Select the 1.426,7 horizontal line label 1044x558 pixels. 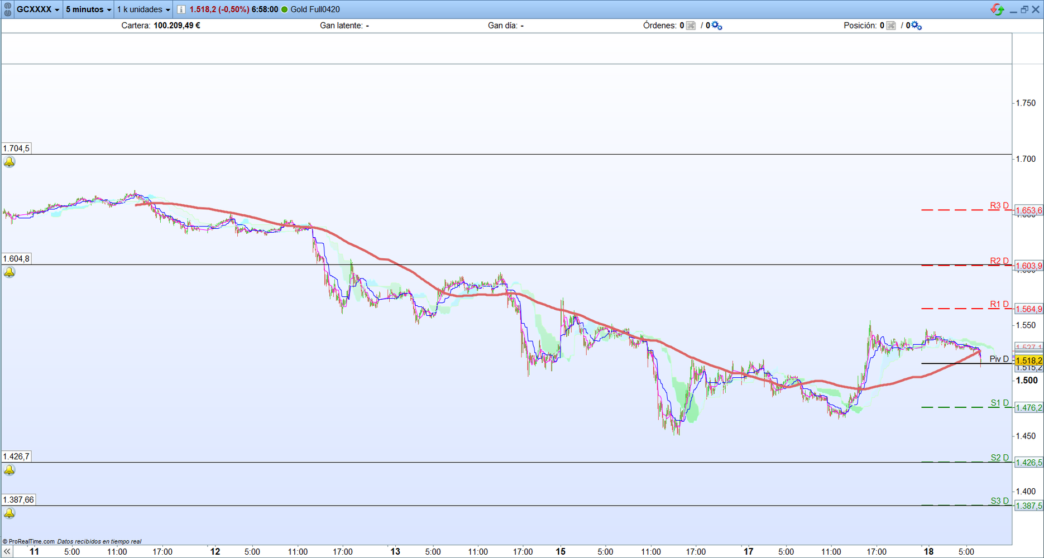(16, 456)
